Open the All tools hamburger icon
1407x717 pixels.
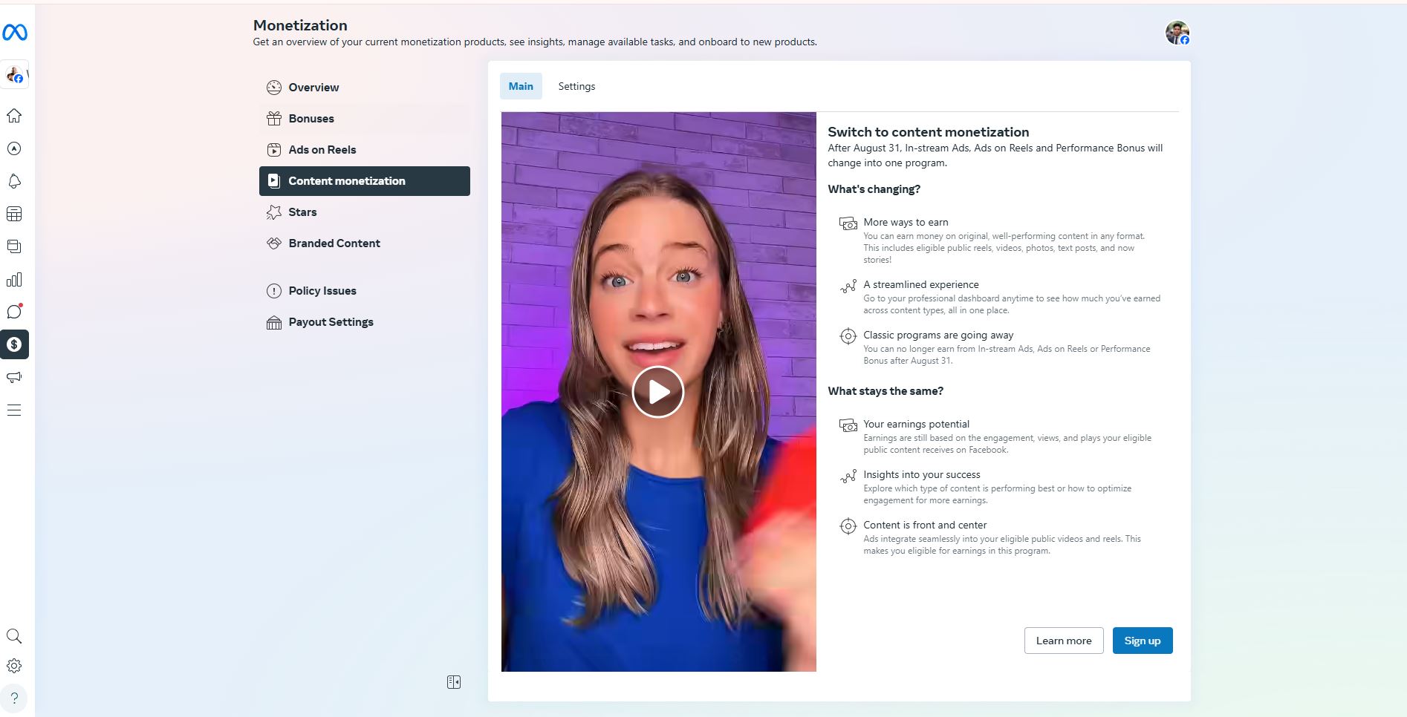[x=14, y=410]
